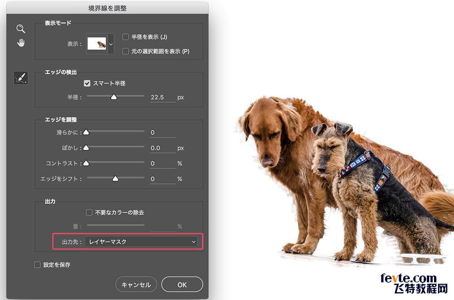This screenshot has width=454, height=300.
Task: Click the 半径 slider handle
Action: (x=114, y=97)
